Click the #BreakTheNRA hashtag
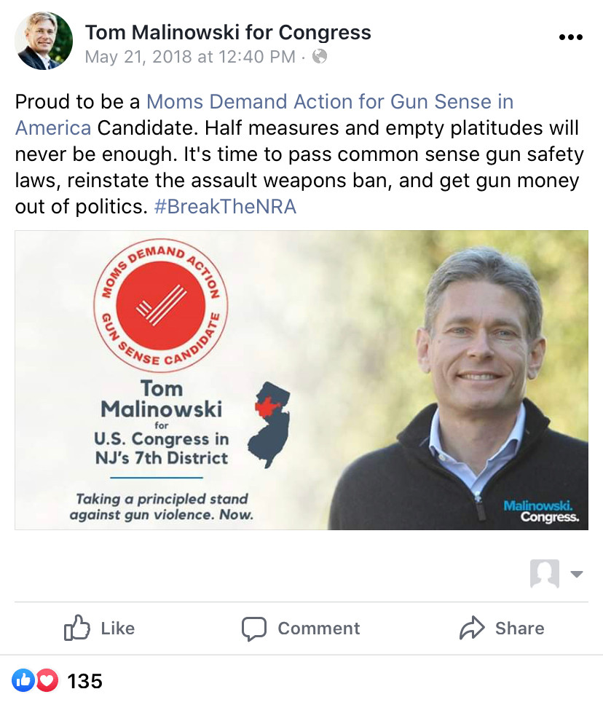Image resolution: width=603 pixels, height=705 pixels. [225, 207]
